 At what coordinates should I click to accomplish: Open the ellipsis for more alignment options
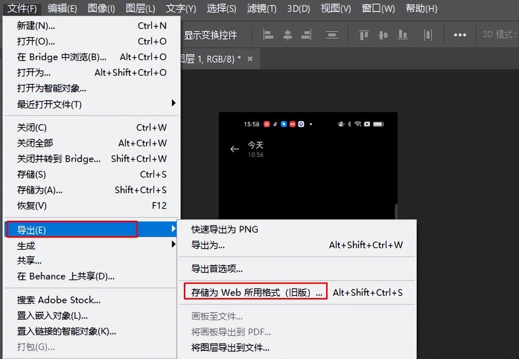coord(460,35)
